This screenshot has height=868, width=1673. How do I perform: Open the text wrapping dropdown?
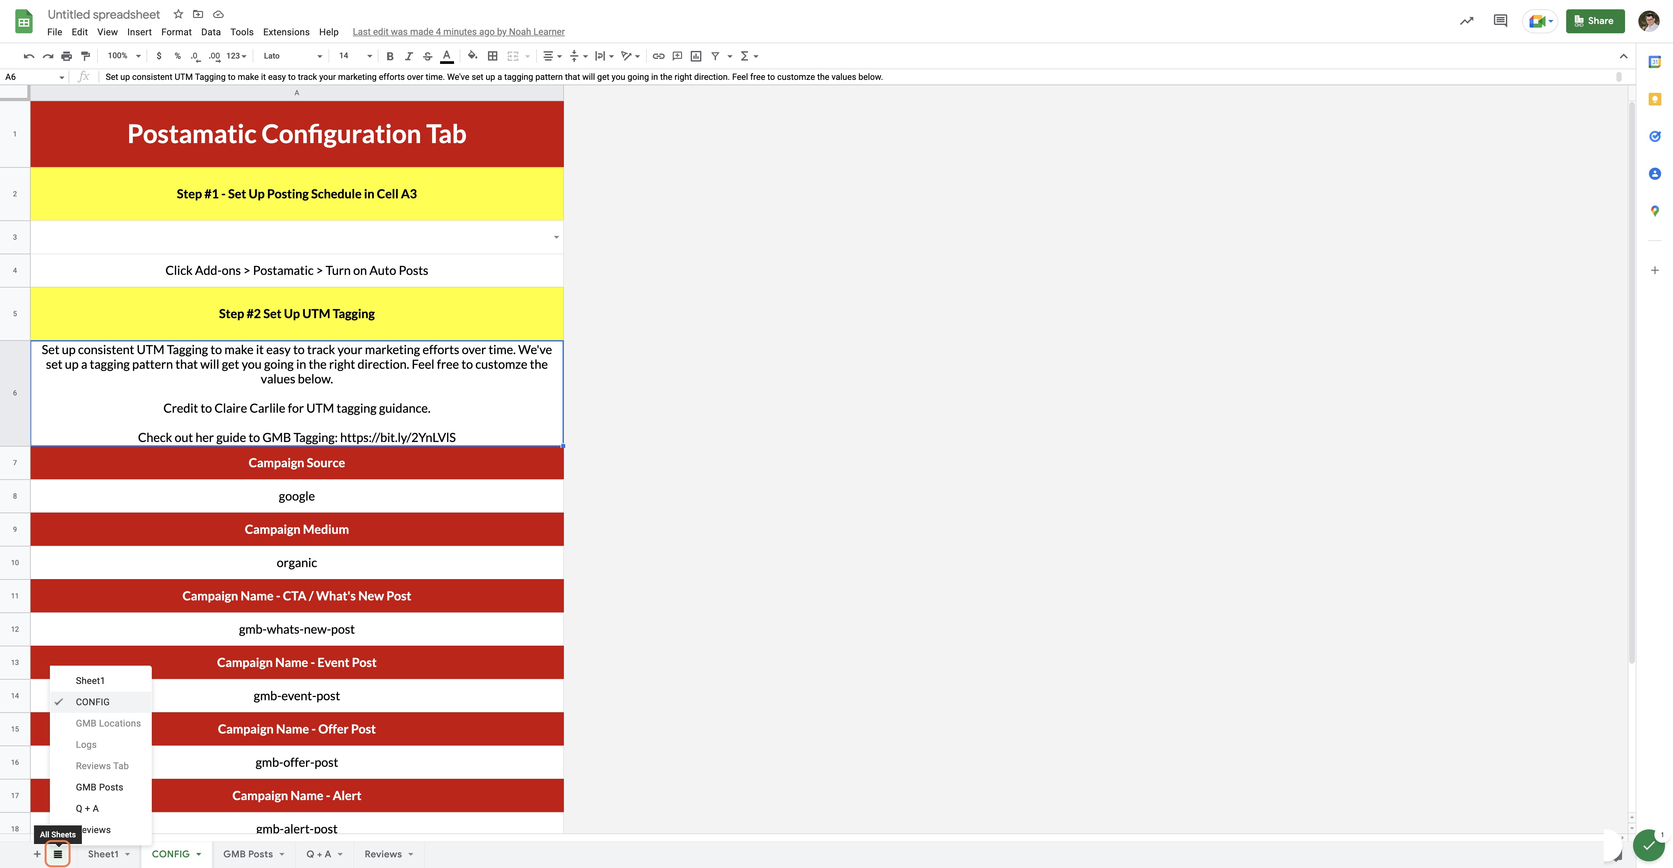point(604,57)
